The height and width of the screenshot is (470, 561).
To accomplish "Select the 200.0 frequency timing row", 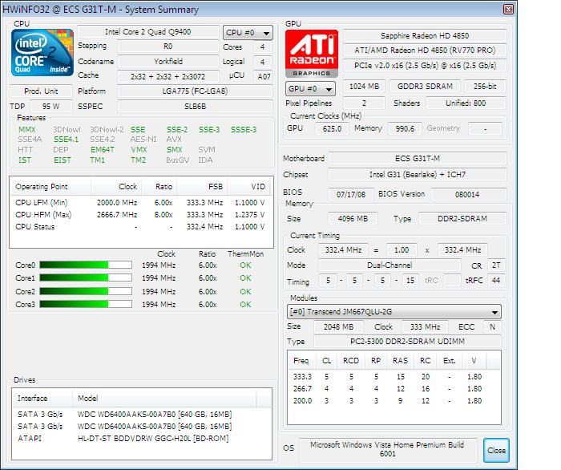I will point(388,401).
